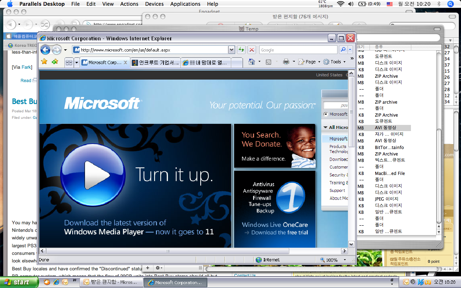The height and width of the screenshot is (288, 461).
Task: Select the JPEG 이미지 row in Finder list
Action: [384, 199]
